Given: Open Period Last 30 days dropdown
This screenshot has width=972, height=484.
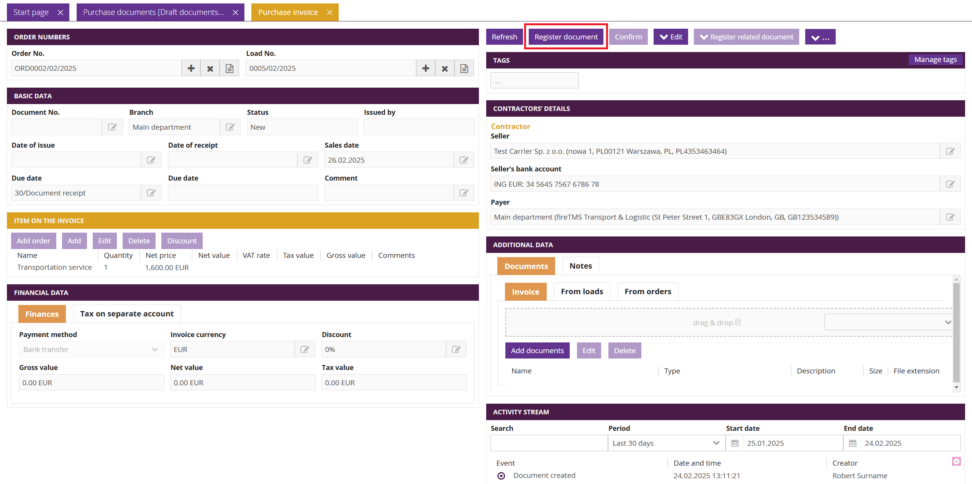Looking at the screenshot, I should point(666,443).
